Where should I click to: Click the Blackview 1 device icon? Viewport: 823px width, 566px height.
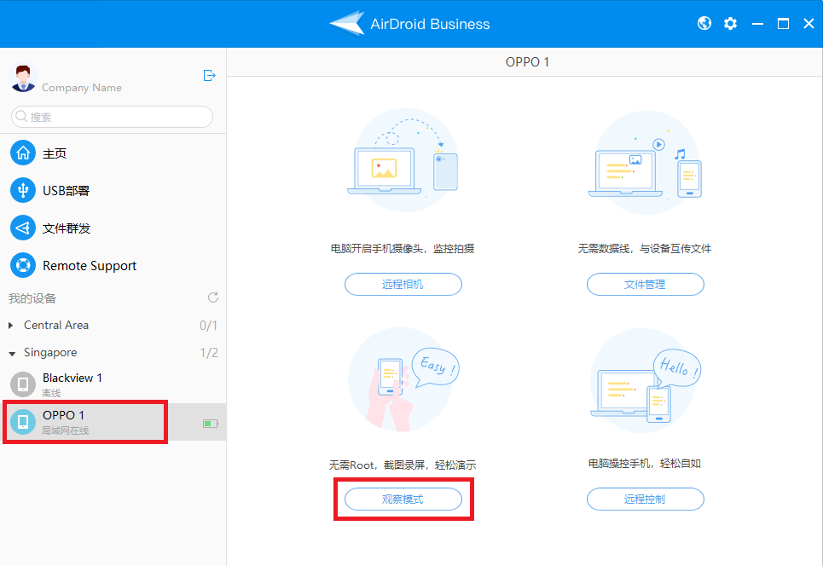(23, 384)
